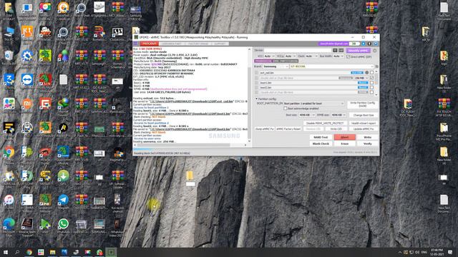Select the EMMC PARTITIONING sub-tab

pos(285,61)
